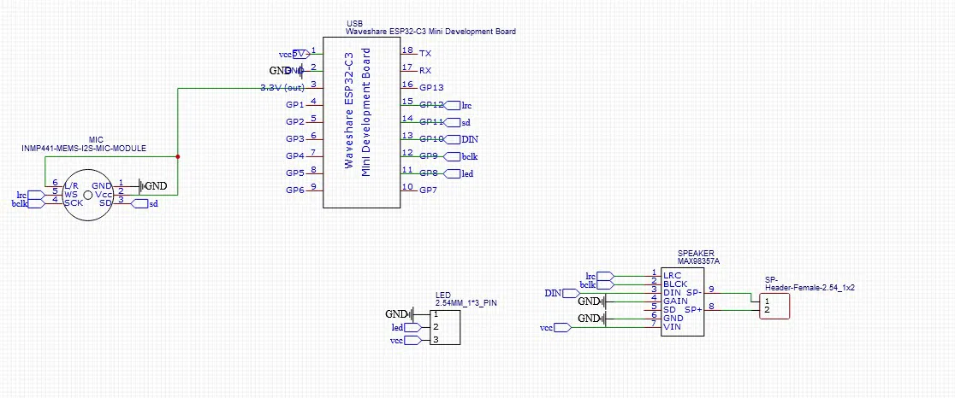The height and width of the screenshot is (398, 955).
Task: Select the GP5 pin label
Action: click(x=294, y=173)
